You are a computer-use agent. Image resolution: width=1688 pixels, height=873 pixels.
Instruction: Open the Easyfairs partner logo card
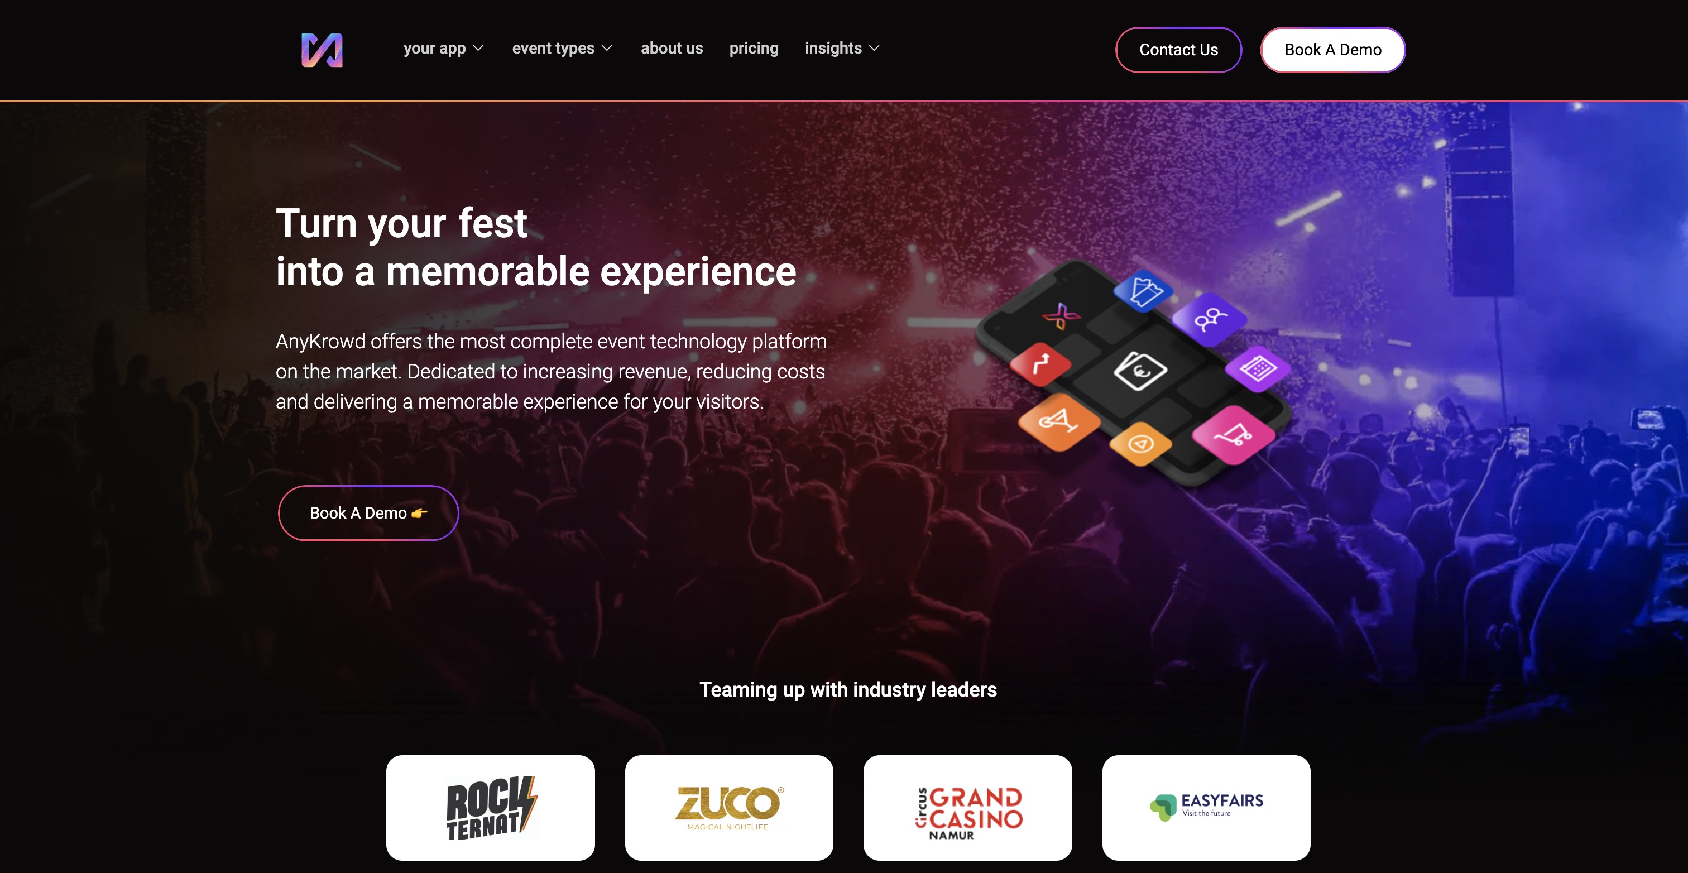click(1206, 808)
